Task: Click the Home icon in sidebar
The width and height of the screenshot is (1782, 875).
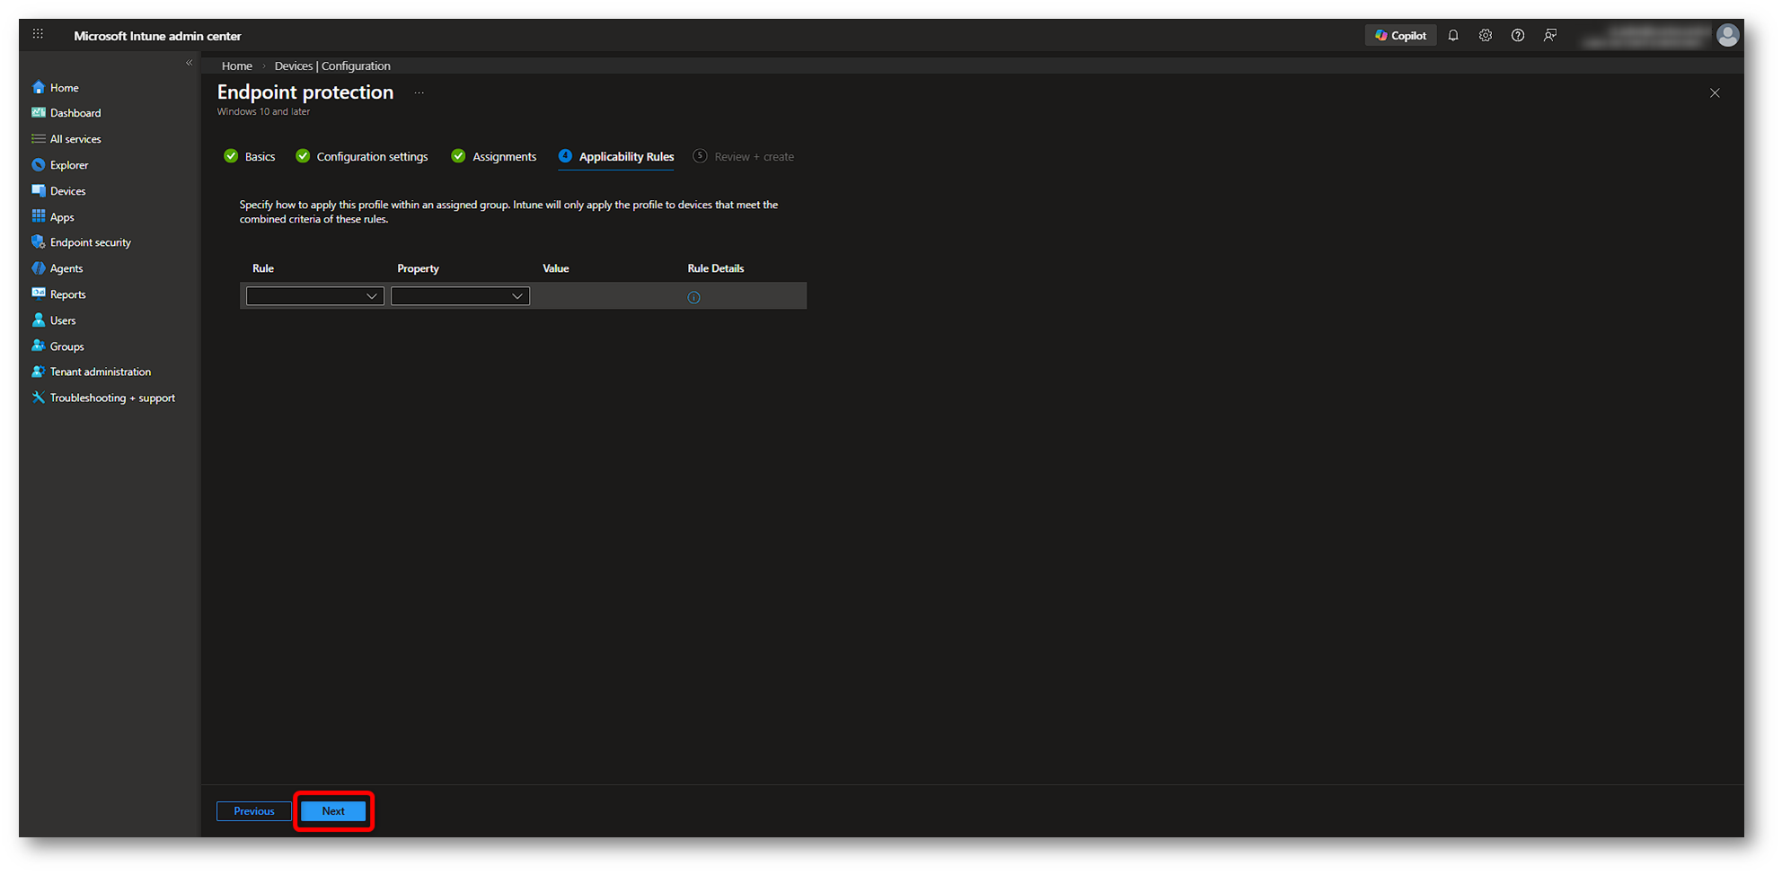Action: click(x=39, y=87)
